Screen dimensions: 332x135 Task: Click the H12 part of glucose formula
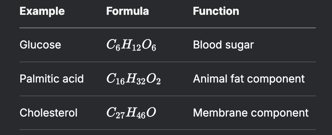coord(131,46)
